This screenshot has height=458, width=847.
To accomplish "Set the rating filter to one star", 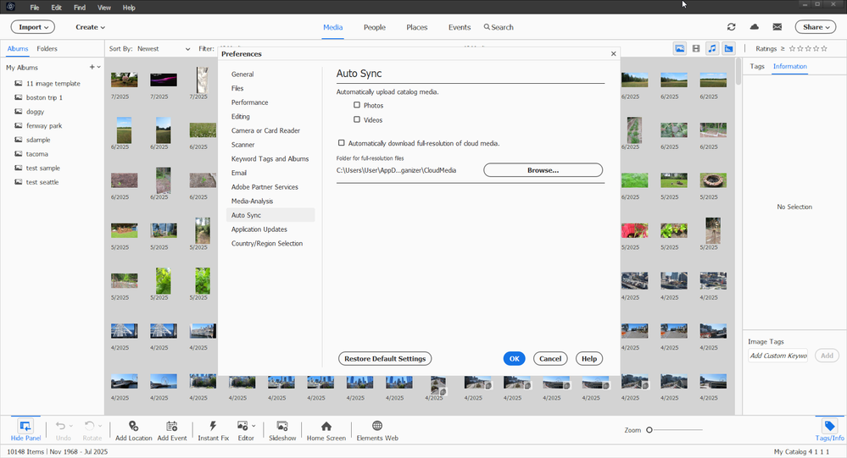I will pos(792,48).
